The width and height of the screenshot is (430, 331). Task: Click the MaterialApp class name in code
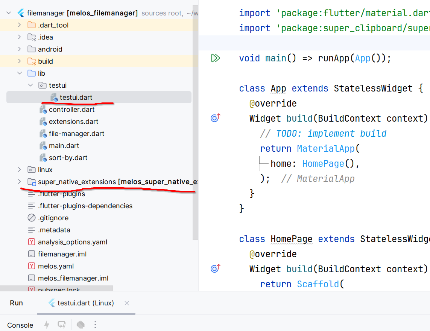[326, 148]
